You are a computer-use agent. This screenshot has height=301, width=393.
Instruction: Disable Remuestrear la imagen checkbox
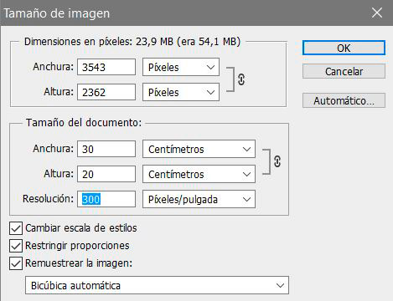(16, 263)
